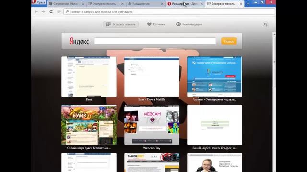The image size is (307, 172).
Task: Minimize the Opera window
Action: [256, 2]
